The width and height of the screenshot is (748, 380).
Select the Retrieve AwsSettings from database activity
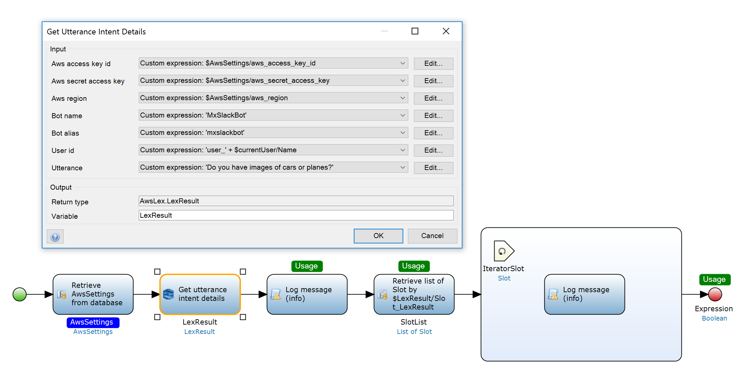pyautogui.click(x=93, y=294)
